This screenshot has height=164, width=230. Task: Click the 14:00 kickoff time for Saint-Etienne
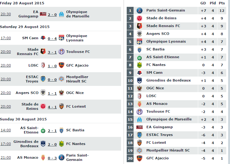[6, 130]
